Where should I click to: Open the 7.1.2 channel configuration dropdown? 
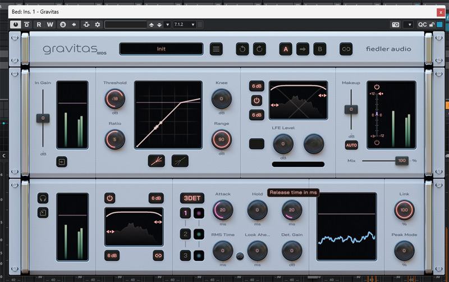(185, 25)
